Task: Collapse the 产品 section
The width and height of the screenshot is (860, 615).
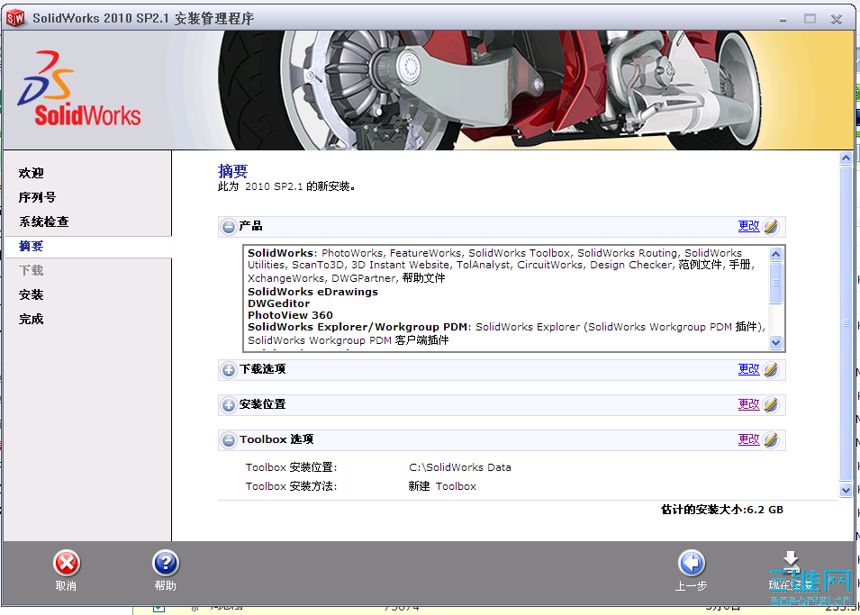Action: [x=229, y=226]
